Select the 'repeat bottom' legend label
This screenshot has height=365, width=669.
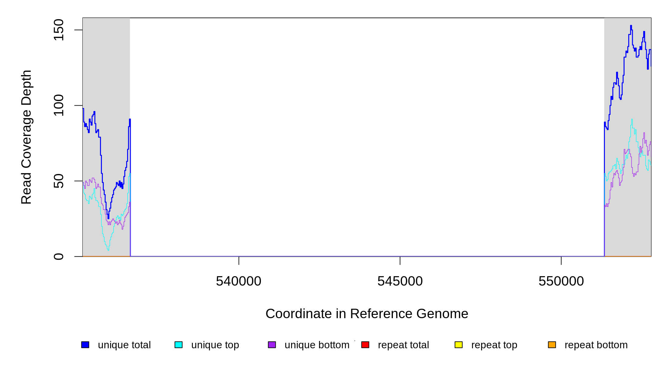[596, 345]
